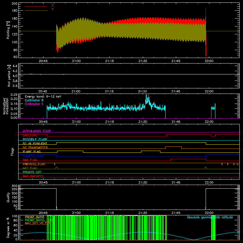
Task: Click the SAA_FLAG label
Action: (30, 160)
